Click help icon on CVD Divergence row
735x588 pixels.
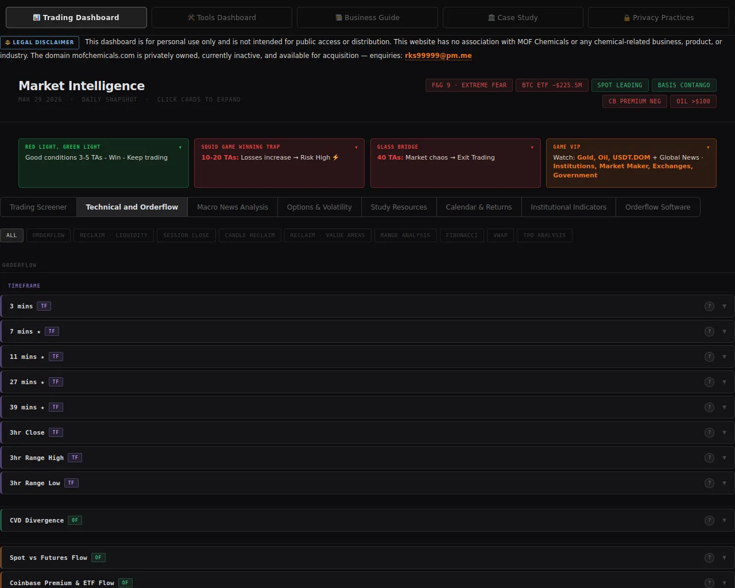coord(709,520)
